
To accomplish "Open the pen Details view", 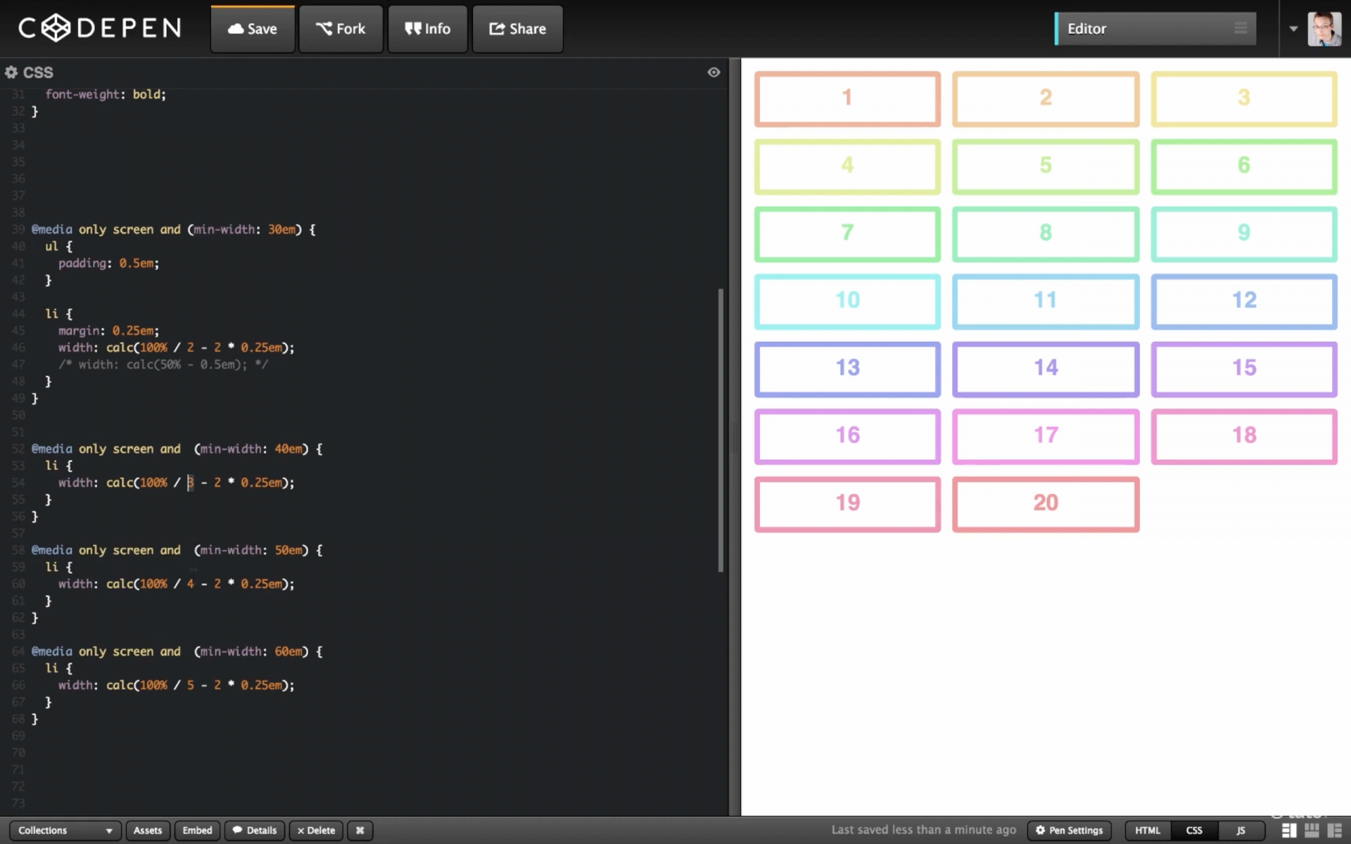I will click(254, 831).
